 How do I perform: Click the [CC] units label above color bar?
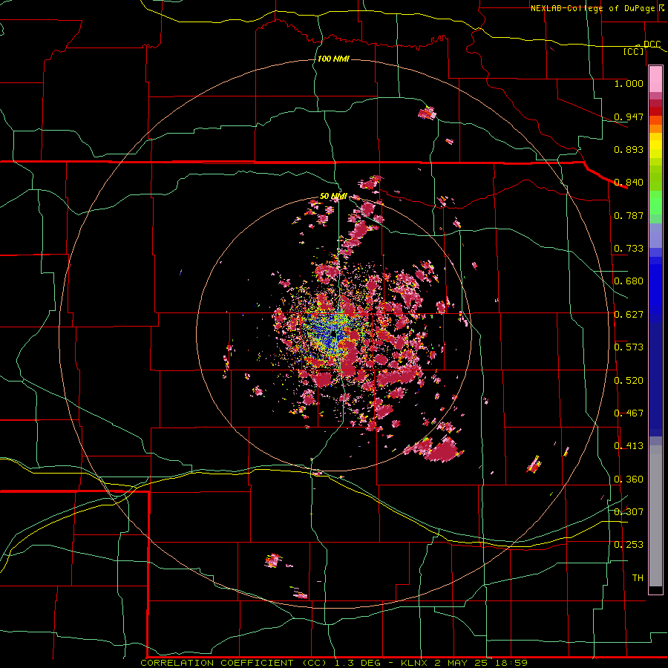pos(634,51)
